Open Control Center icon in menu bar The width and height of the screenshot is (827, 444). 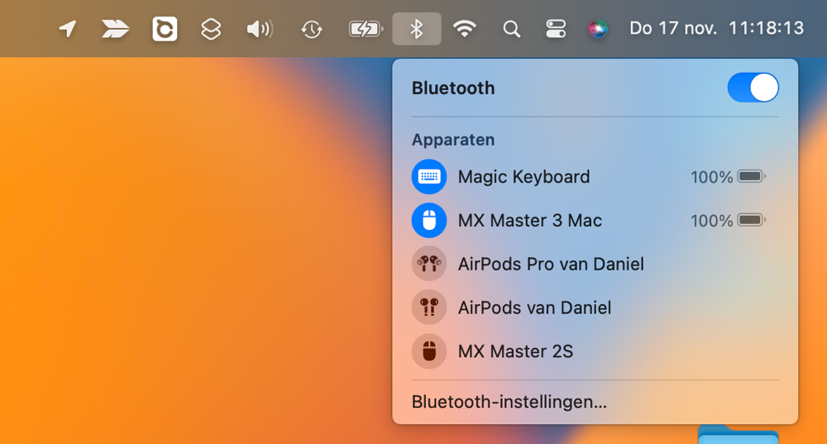(x=556, y=28)
